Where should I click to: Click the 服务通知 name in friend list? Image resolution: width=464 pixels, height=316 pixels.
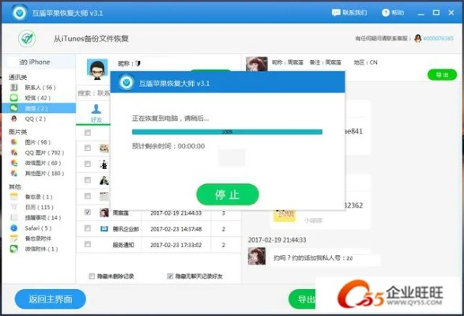(123, 245)
